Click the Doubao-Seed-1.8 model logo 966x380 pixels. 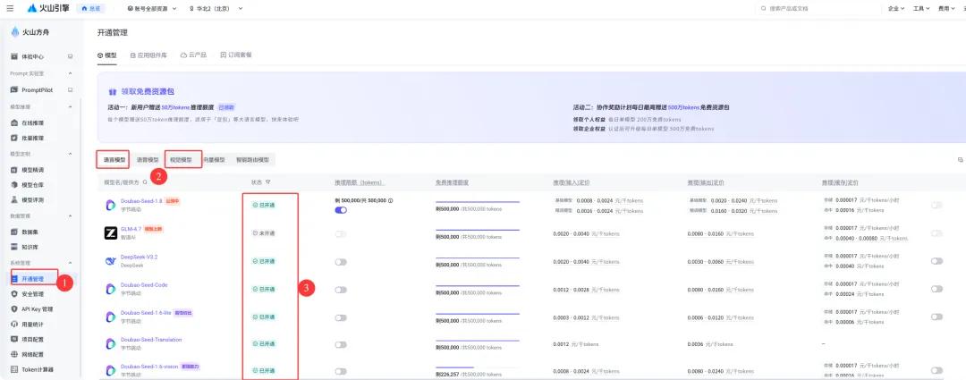[111, 205]
